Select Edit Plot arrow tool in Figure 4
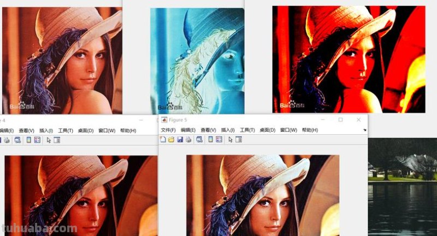 [x=49, y=140]
